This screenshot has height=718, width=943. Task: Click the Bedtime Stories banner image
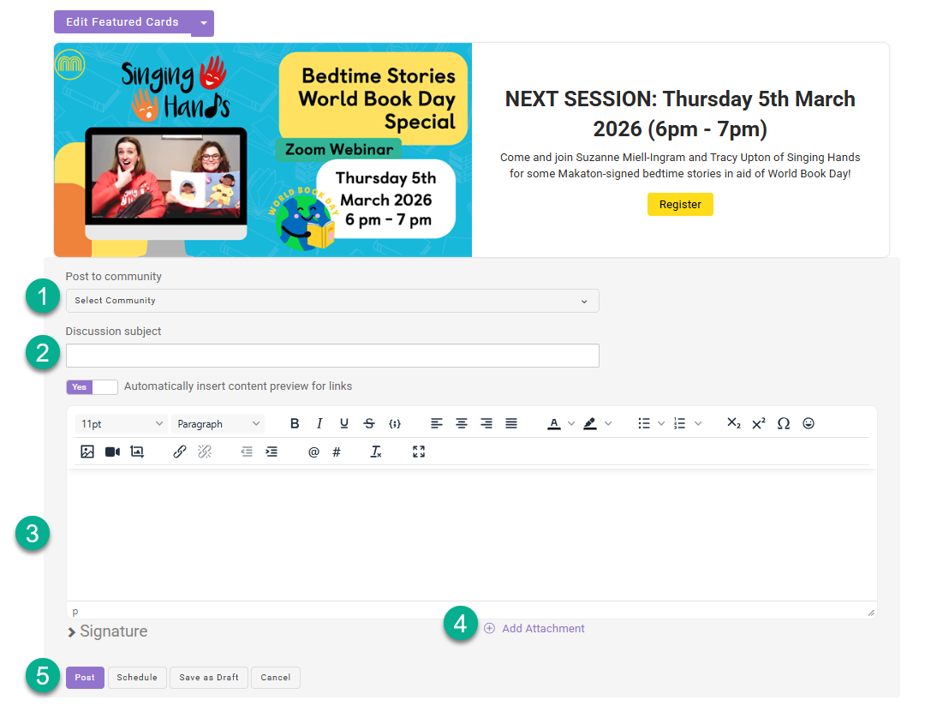click(263, 150)
